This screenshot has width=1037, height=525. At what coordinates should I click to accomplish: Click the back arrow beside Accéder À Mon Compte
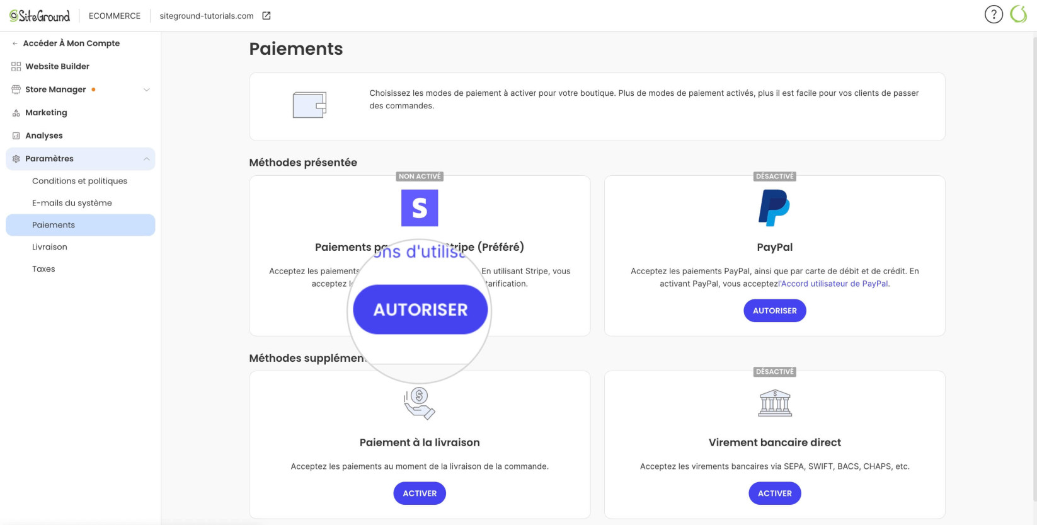point(15,43)
